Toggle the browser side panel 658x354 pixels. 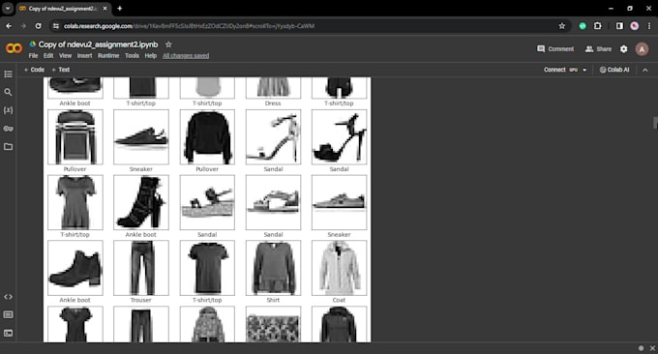pos(619,26)
